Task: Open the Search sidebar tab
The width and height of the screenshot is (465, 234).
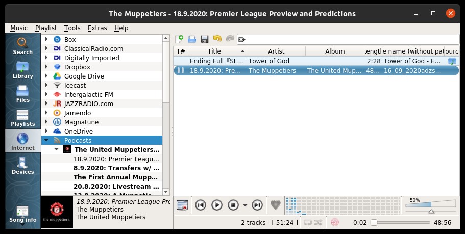Action: (x=22, y=46)
